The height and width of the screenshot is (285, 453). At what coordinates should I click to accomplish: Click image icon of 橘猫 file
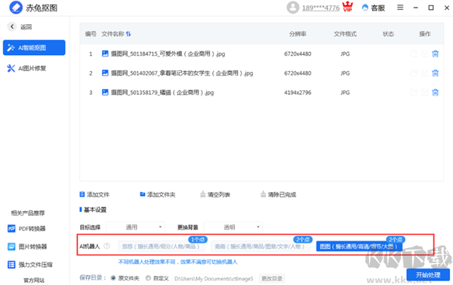pyautogui.click(x=105, y=92)
